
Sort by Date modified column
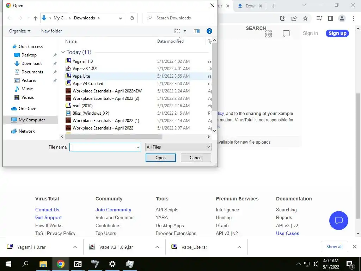tap(170, 41)
